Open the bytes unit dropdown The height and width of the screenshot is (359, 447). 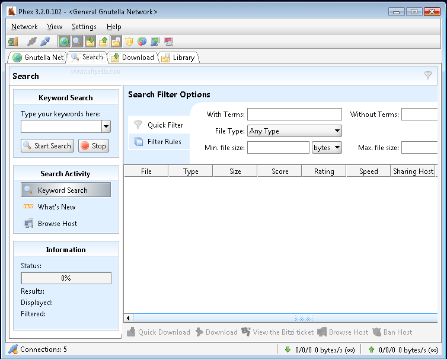[x=327, y=148]
